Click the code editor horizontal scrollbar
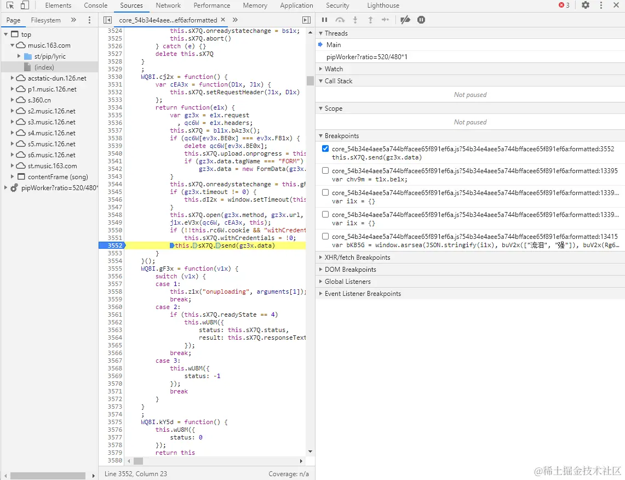The image size is (625, 480). click(138, 461)
